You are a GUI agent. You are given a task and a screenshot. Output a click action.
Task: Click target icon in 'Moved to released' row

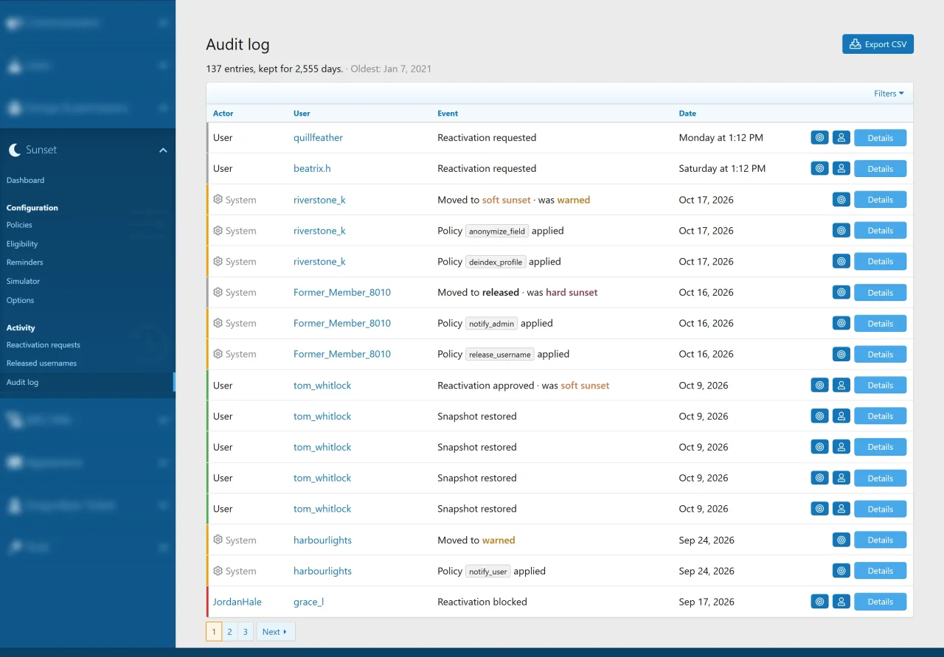tap(841, 292)
